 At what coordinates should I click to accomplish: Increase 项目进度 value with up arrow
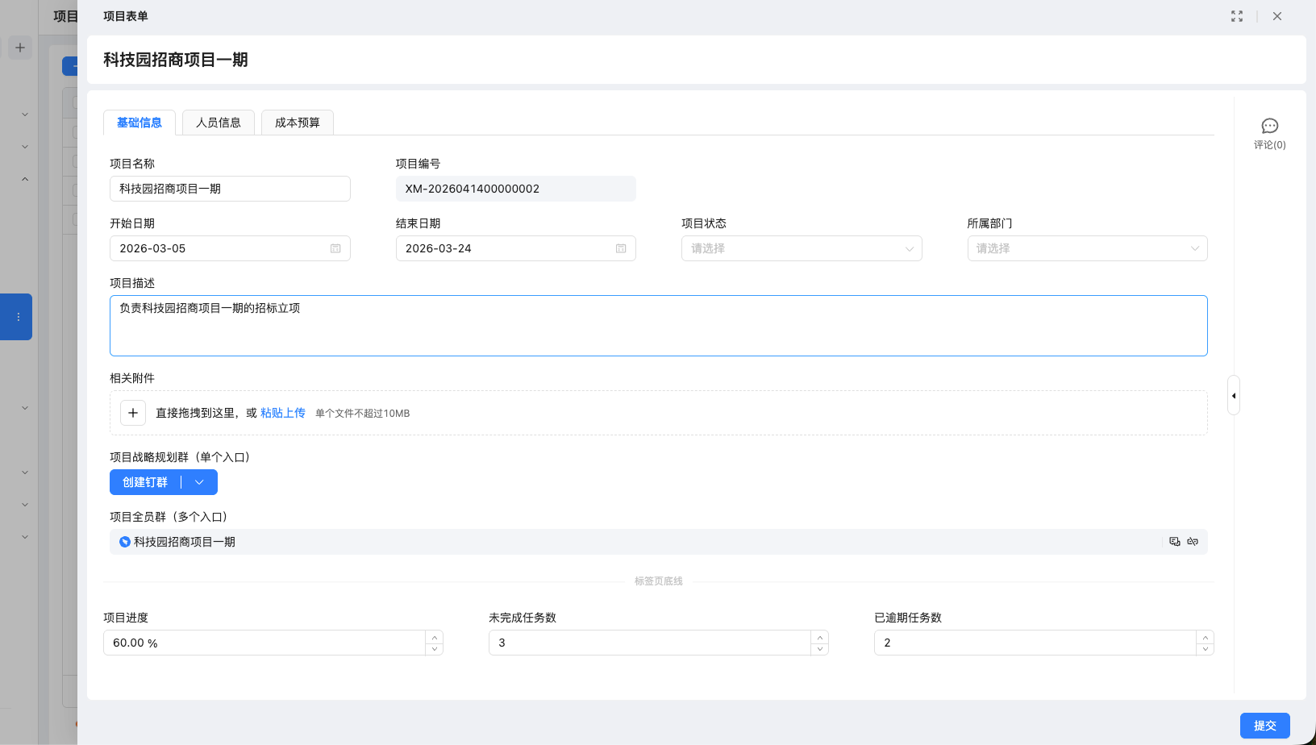(435, 637)
